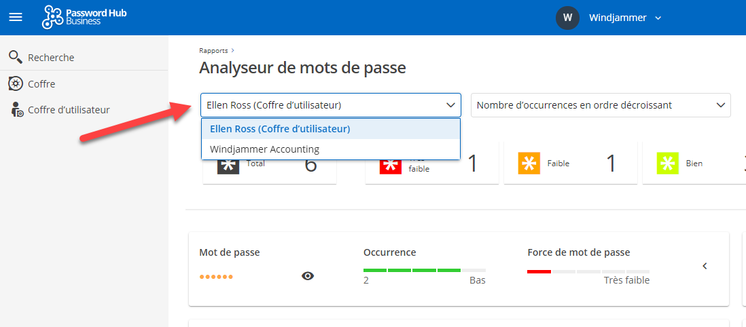Collapse password card with left chevron

(705, 266)
